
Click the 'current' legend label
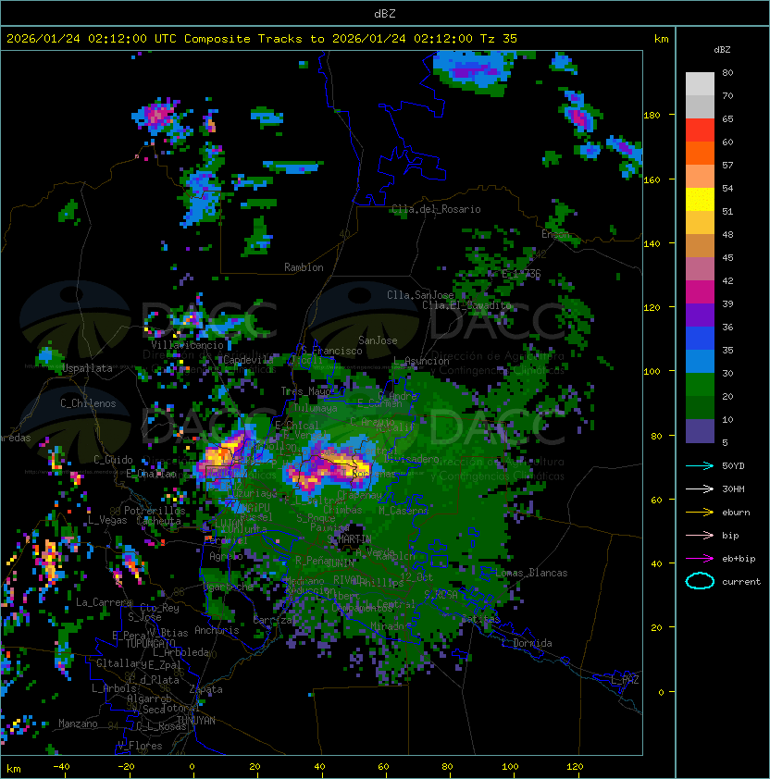[741, 582]
